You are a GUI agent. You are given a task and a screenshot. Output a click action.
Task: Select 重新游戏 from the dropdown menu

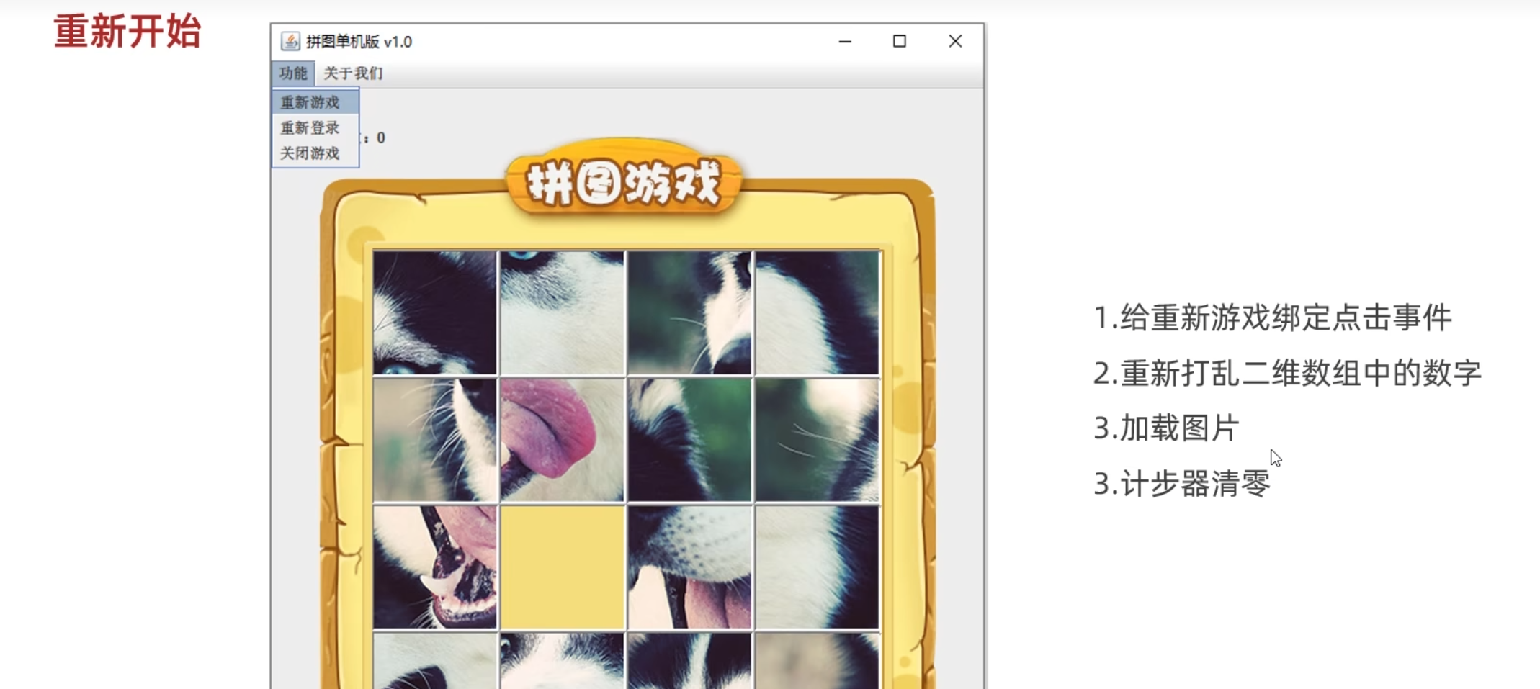tap(310, 102)
